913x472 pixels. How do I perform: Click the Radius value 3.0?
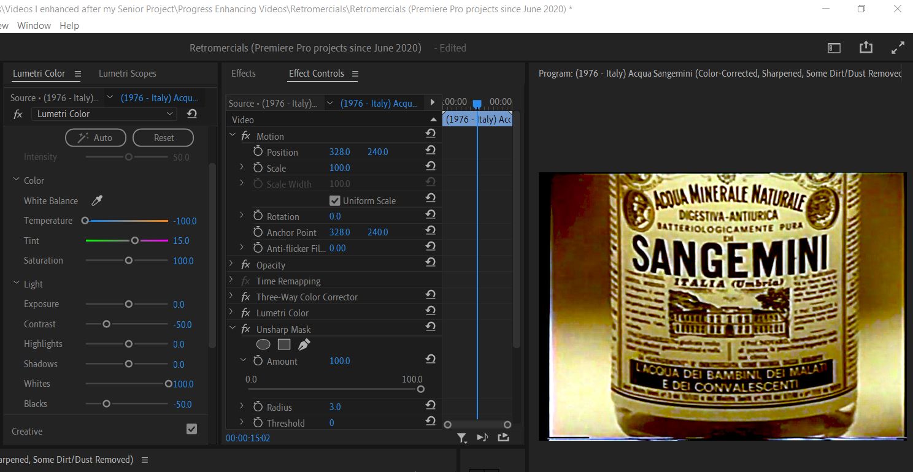[x=335, y=406]
